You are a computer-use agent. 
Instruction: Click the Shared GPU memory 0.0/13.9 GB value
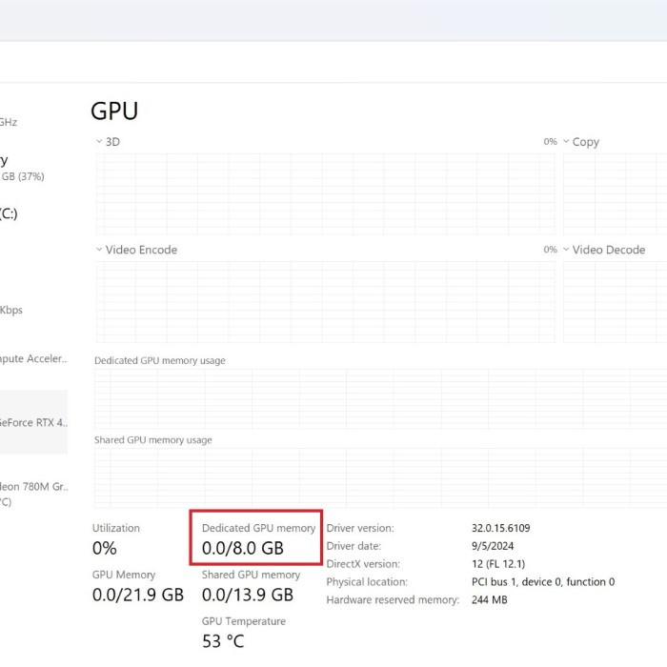pos(247,595)
